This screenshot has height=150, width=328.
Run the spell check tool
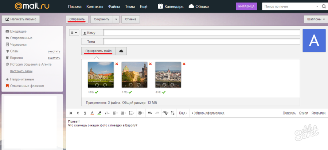165,113
